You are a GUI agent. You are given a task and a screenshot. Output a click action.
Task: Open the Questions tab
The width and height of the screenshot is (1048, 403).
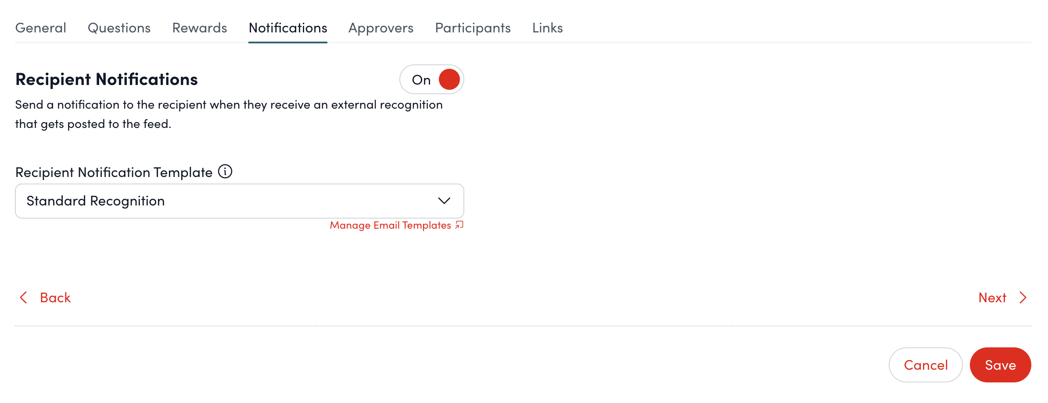(119, 28)
